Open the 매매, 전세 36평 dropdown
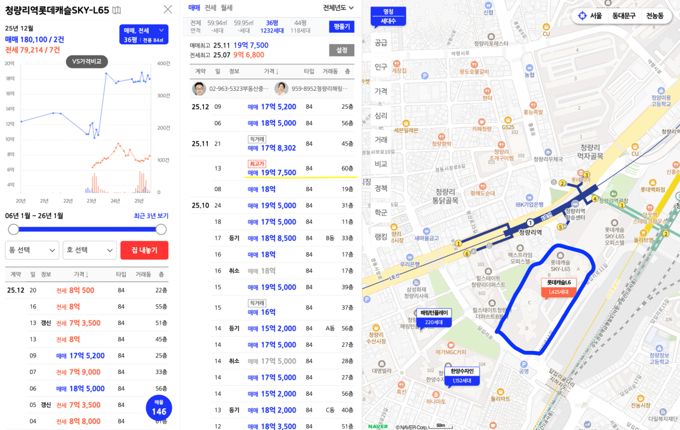The height and width of the screenshot is (430, 680). (143, 35)
